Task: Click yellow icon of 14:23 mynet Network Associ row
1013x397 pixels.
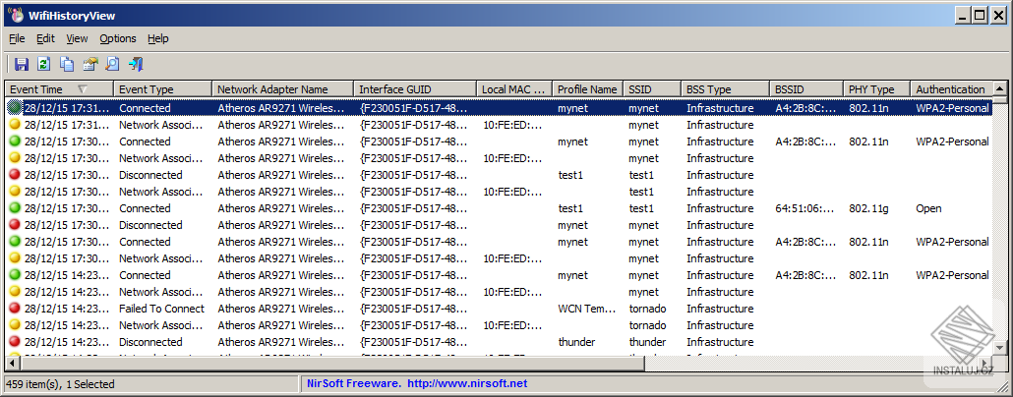Action: tap(15, 292)
